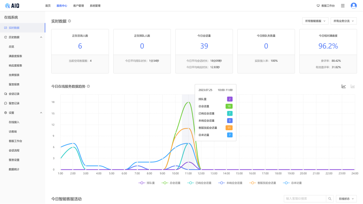This screenshot has width=363, height=204.
Task: Click the 今日会话量 value 39
Action: point(204,46)
